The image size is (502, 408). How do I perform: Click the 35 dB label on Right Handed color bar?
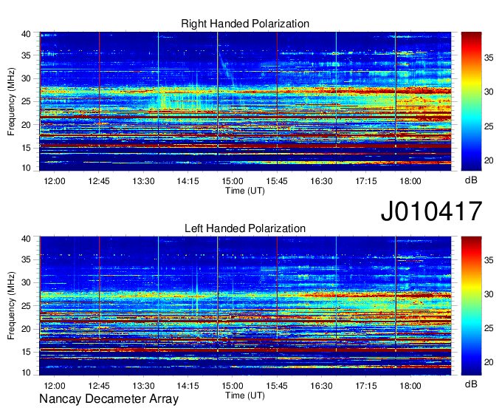(x=489, y=58)
